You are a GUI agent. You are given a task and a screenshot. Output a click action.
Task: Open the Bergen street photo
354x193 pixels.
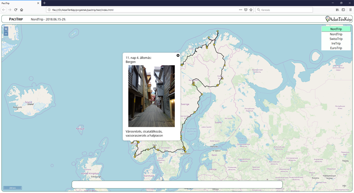click(x=151, y=96)
